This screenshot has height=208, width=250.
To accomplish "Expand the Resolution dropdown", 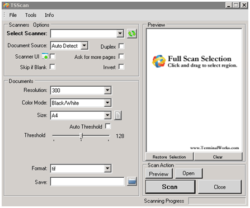I will [x=107, y=91].
